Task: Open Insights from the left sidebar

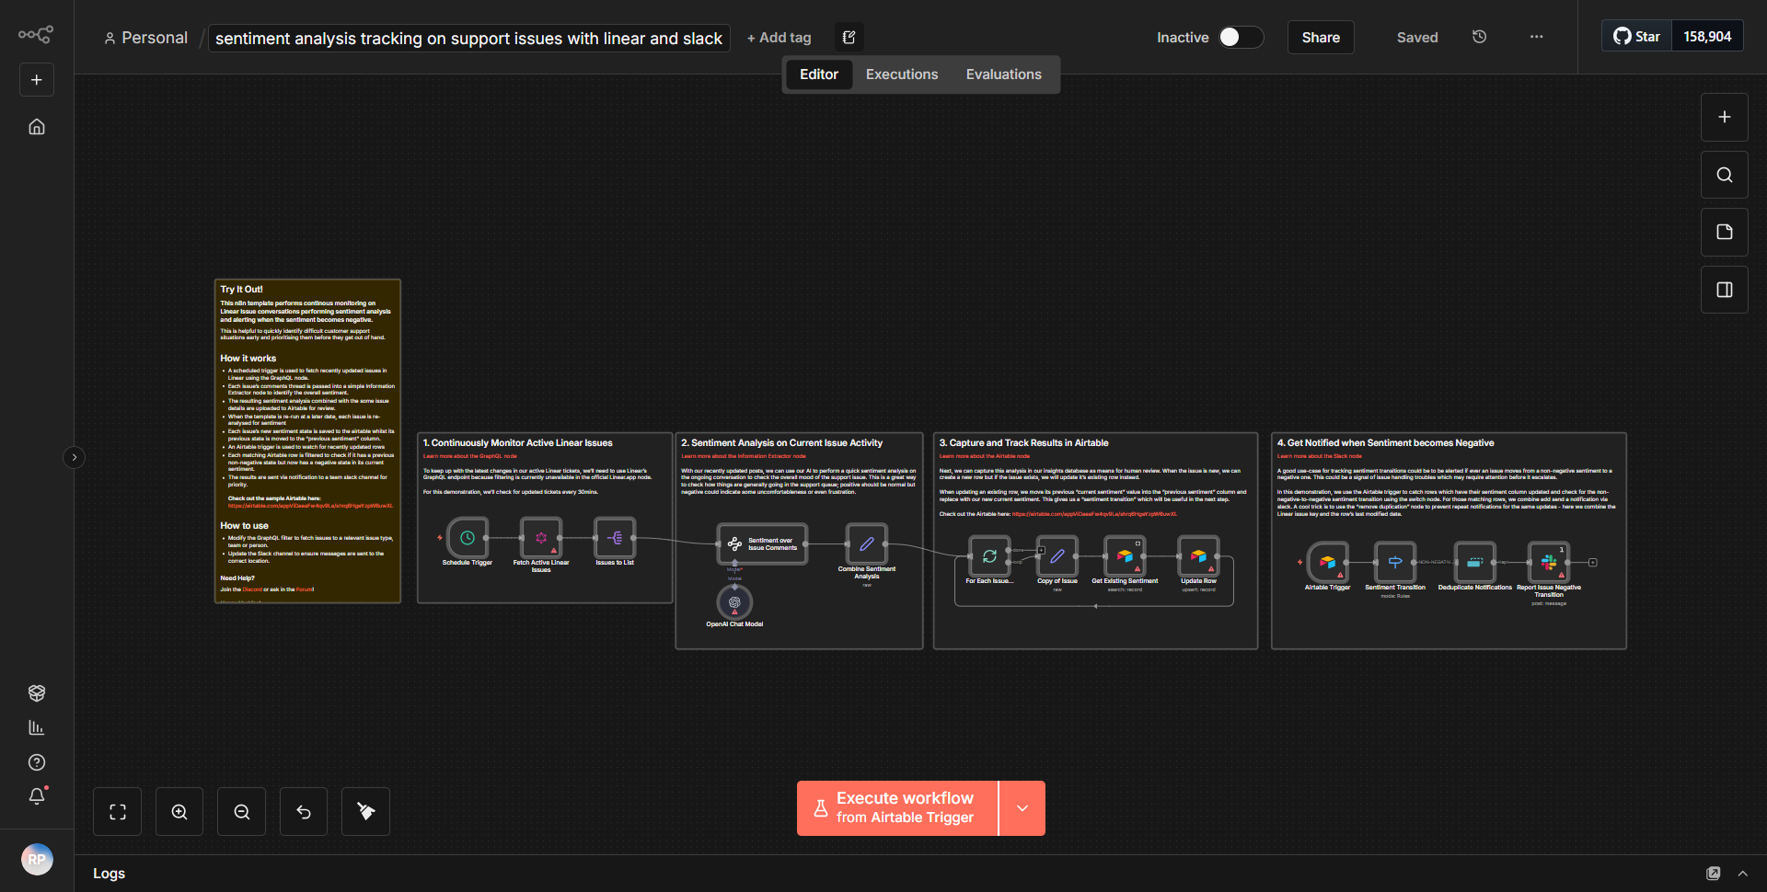Action: coord(37,727)
